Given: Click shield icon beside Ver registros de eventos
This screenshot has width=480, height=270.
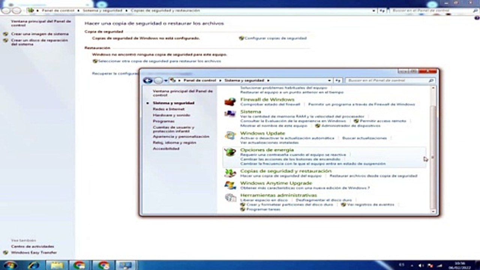Looking at the screenshot, I should pyautogui.click(x=343, y=205).
